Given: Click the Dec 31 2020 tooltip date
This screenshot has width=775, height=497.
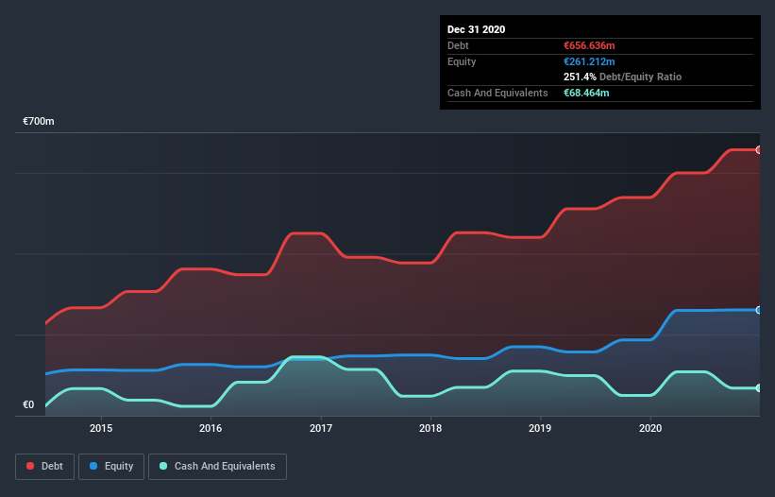Looking at the screenshot, I should click(x=476, y=29).
